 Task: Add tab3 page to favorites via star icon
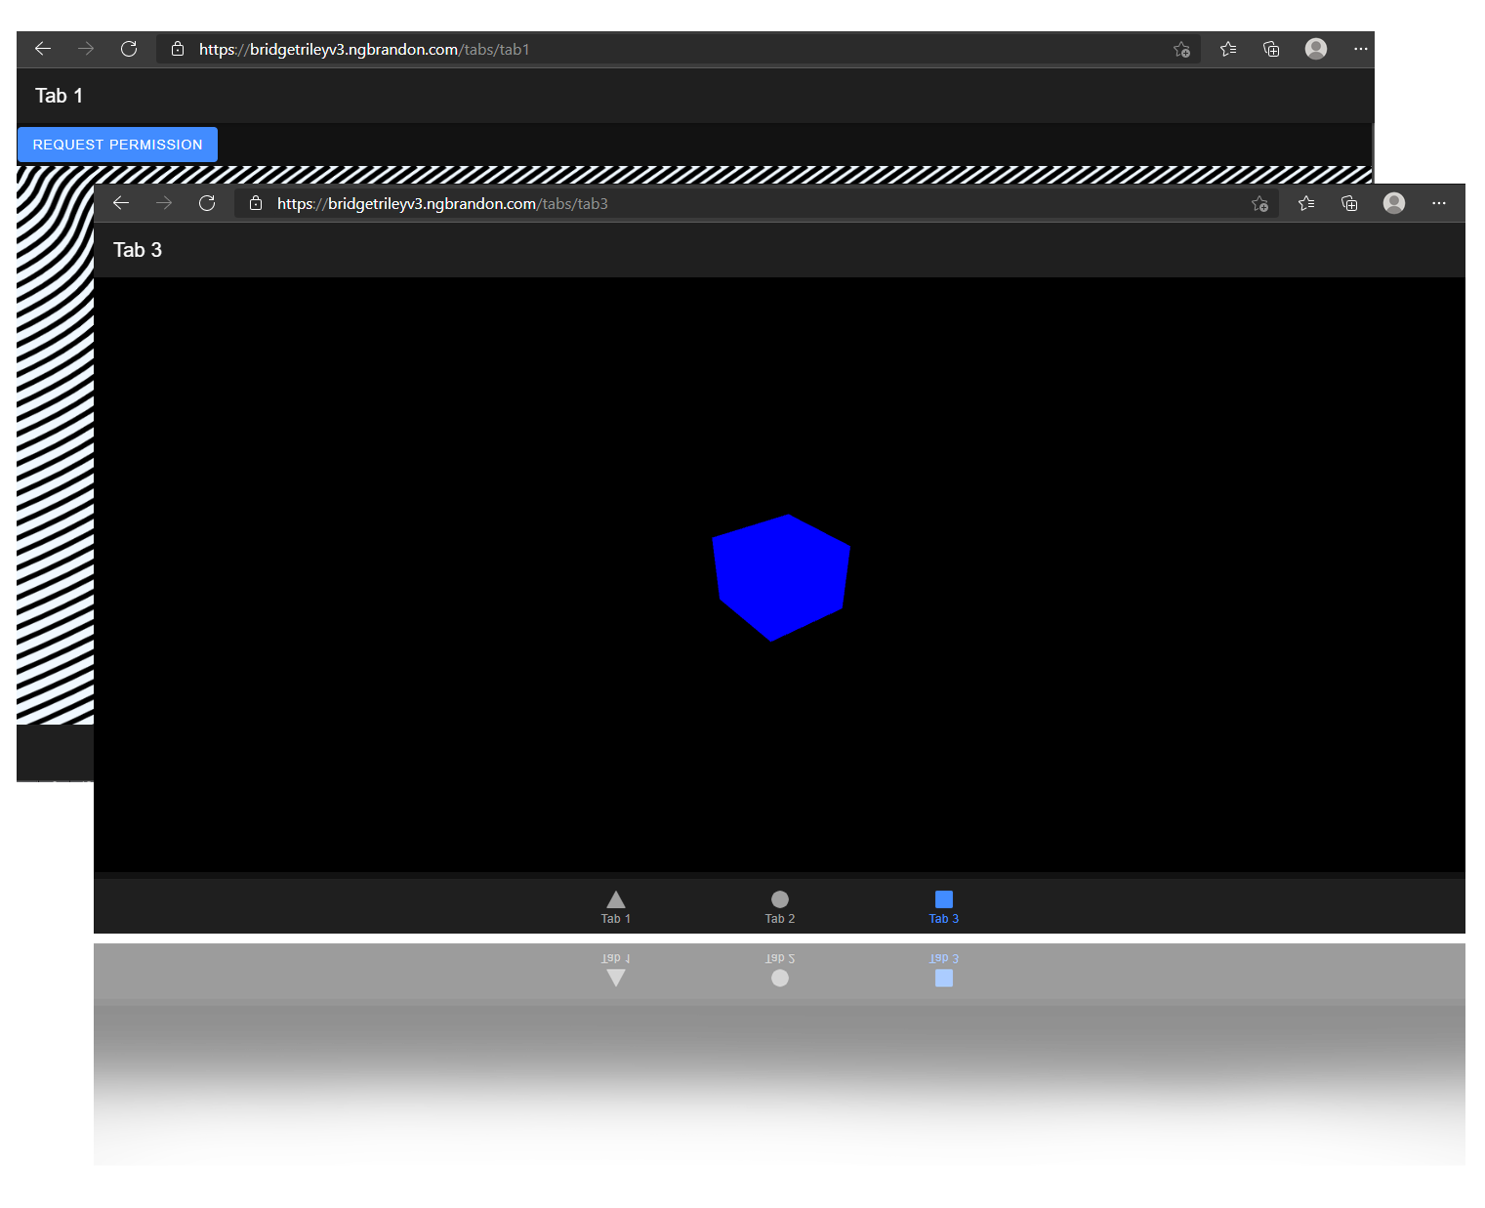1259,203
